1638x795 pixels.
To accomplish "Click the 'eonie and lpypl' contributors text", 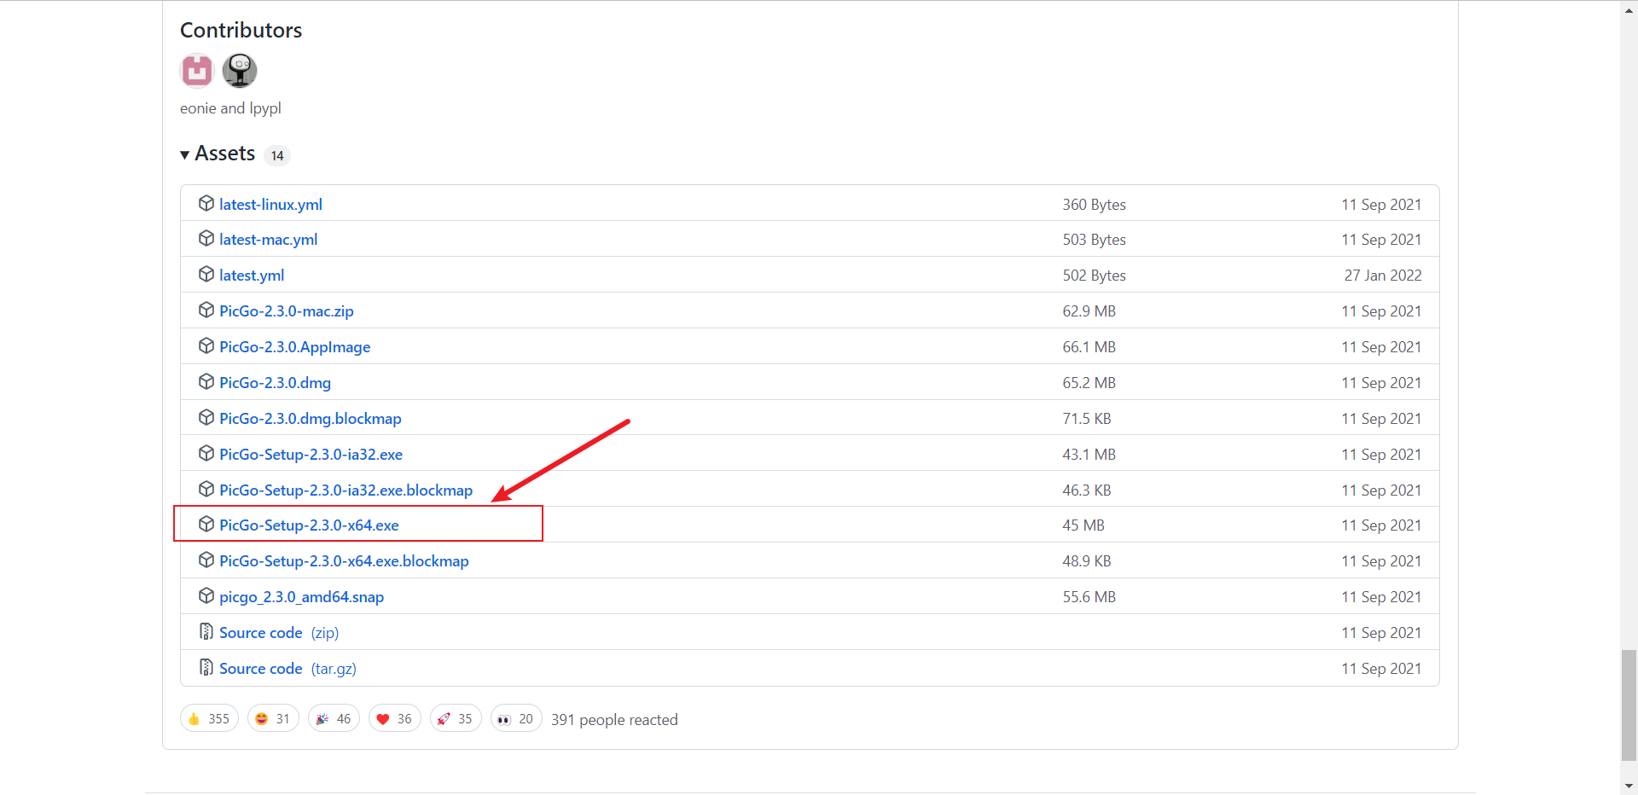I will point(230,108).
